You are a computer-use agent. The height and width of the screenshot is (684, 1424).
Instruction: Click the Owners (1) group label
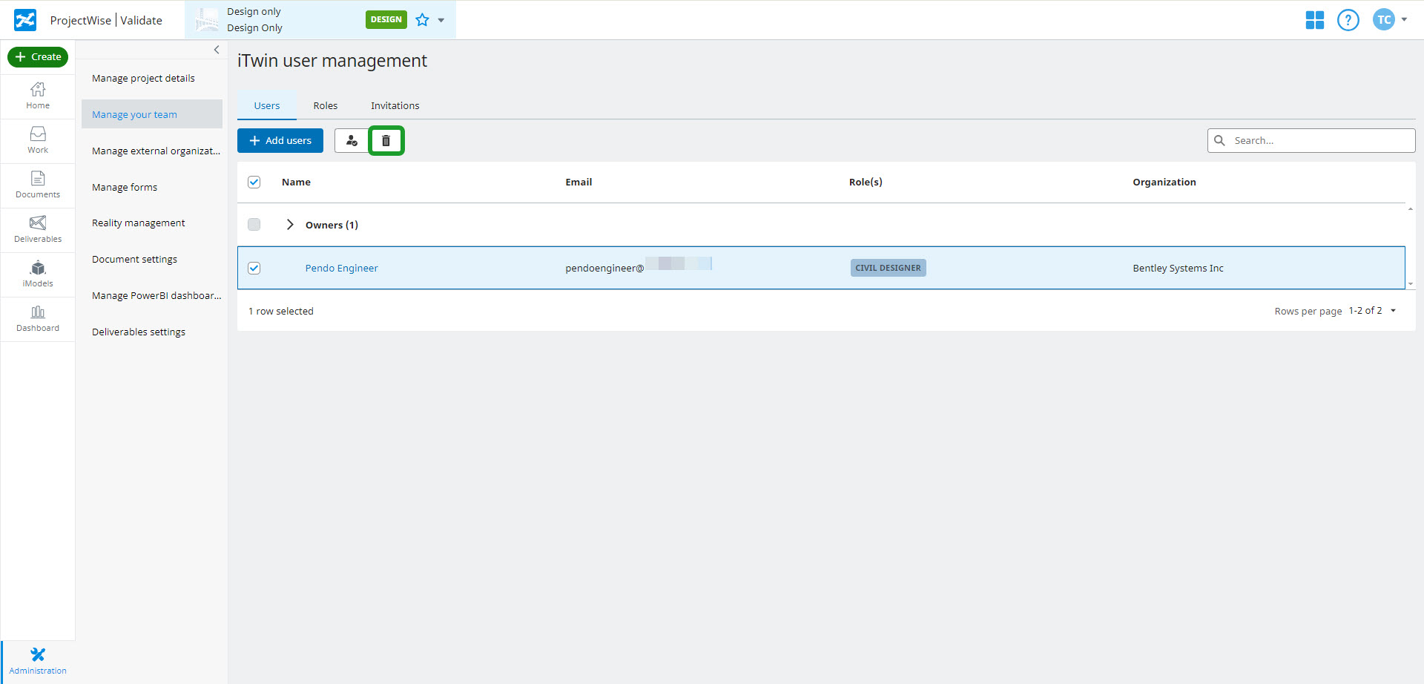(x=332, y=225)
